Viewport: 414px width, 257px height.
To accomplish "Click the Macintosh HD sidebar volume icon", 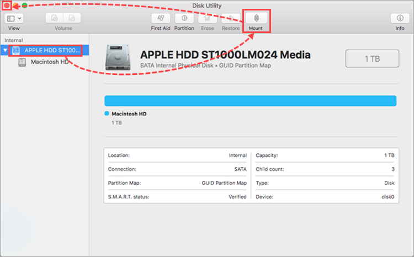I will [x=22, y=62].
